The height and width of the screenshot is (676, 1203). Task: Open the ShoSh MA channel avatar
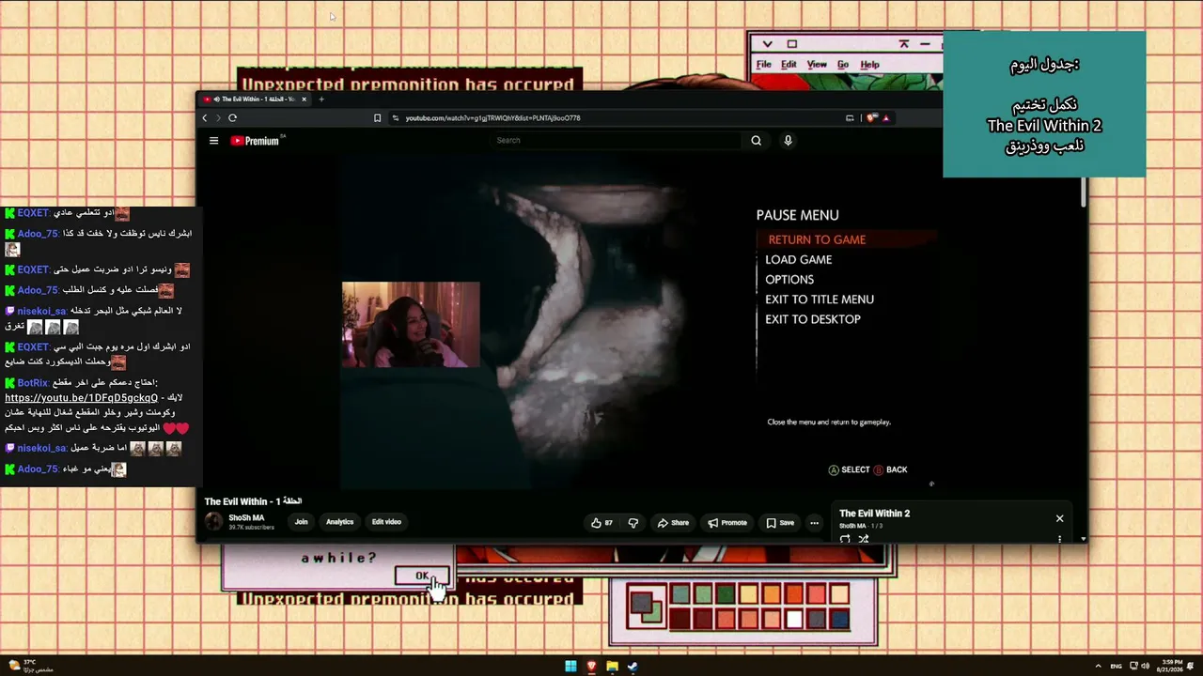tap(214, 522)
